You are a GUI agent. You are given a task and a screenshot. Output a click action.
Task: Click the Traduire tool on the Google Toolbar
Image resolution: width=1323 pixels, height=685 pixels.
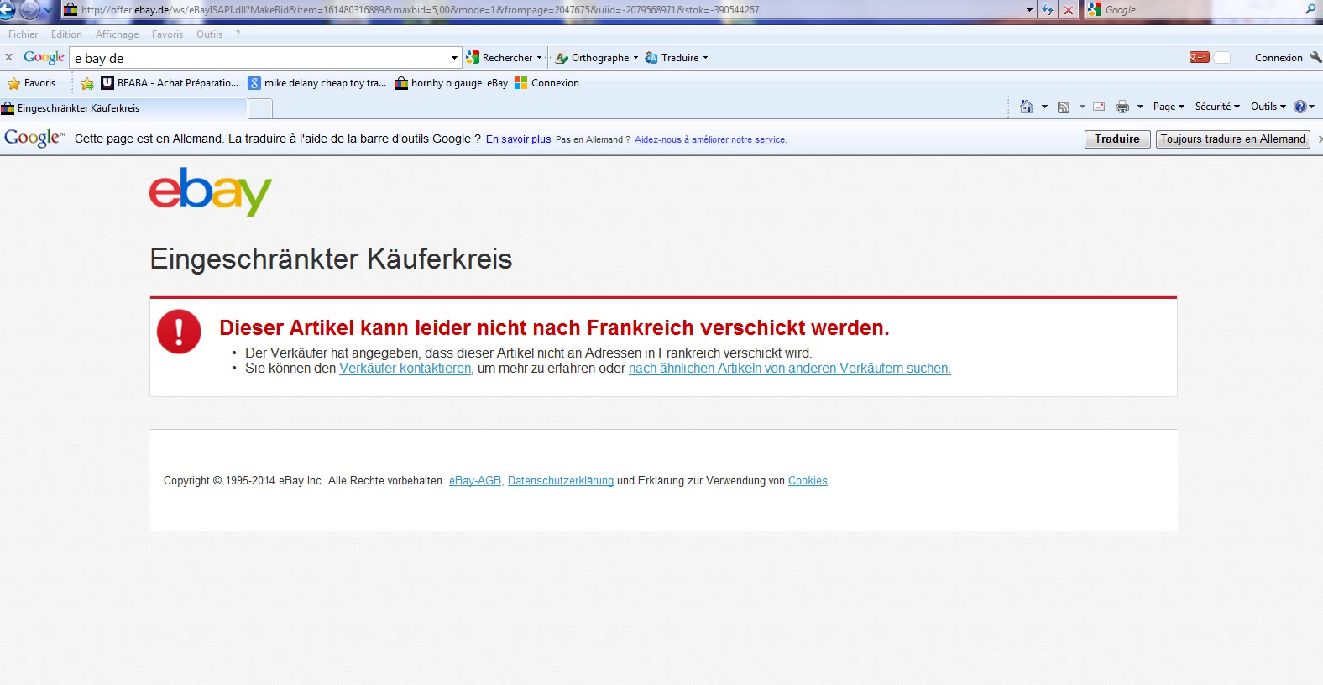pyautogui.click(x=672, y=58)
